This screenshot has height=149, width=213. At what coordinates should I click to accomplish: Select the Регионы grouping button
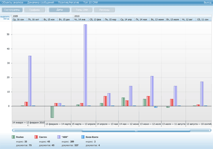pos(105,10)
